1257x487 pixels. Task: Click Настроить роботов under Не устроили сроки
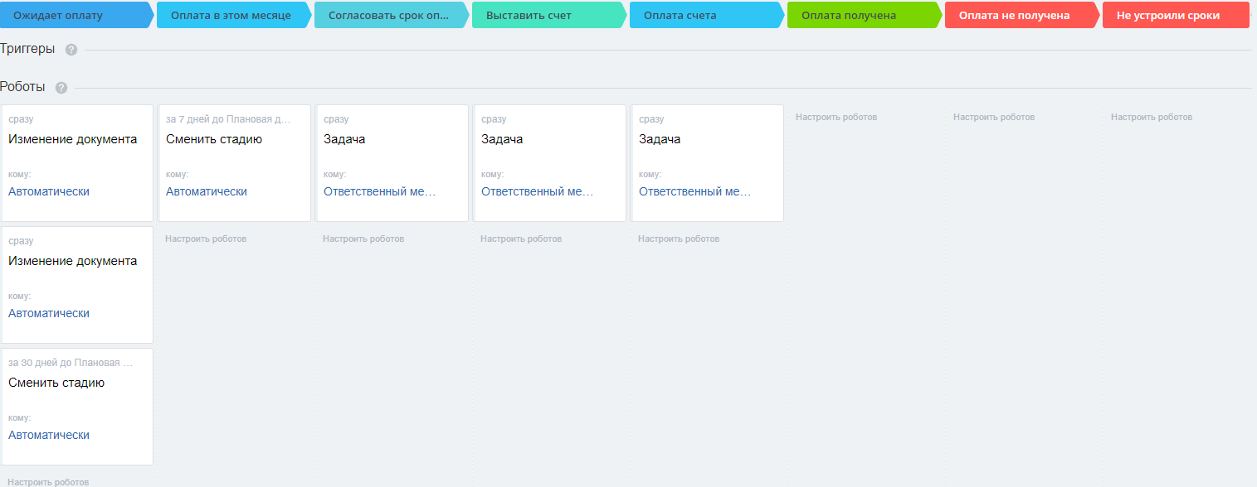(1152, 117)
